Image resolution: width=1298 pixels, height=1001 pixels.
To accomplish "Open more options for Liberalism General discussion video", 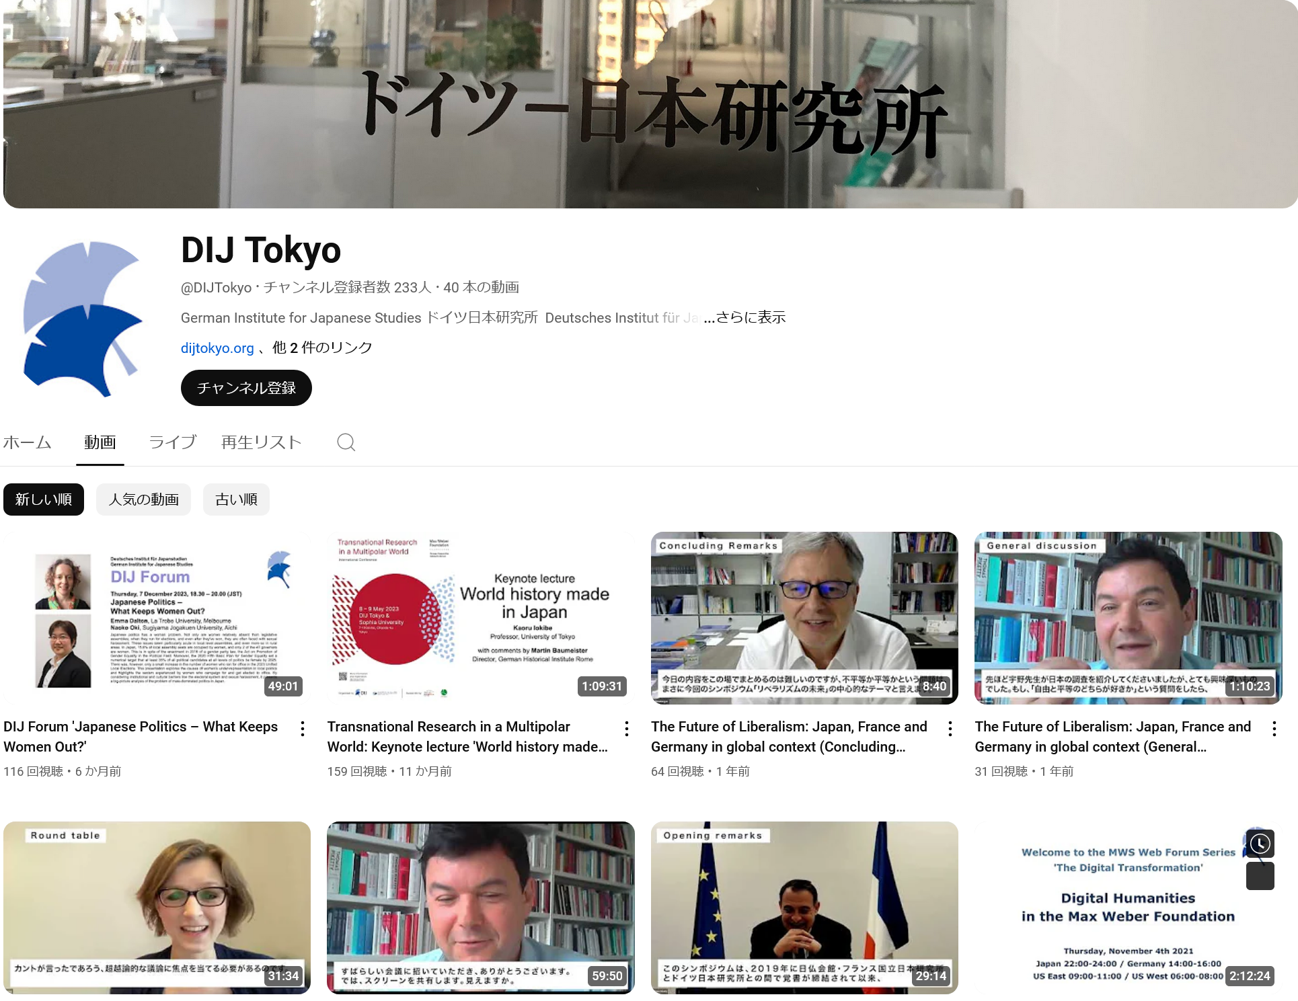I will [x=1274, y=729].
